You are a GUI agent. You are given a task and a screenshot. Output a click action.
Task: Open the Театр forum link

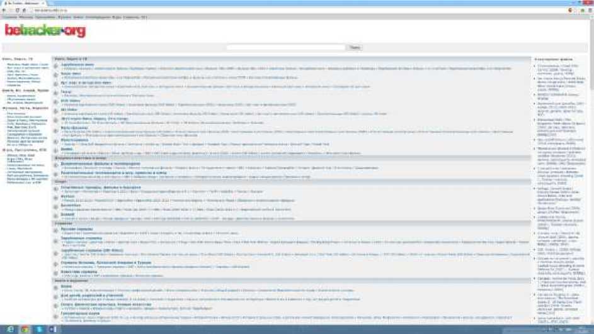(66, 92)
